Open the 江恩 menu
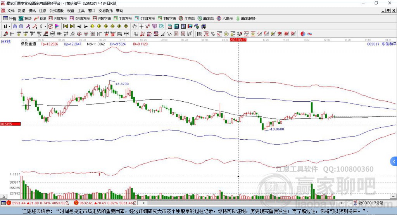The image size is (397, 215). (43, 10)
